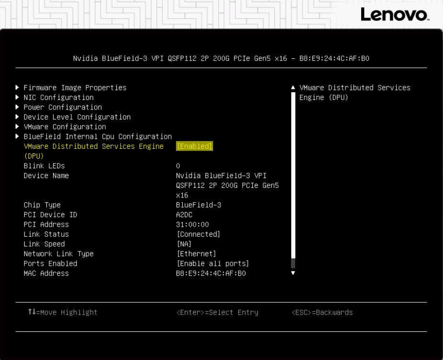Open Network Link Type [Ethernet] option
Image resolution: width=443 pixels, height=360 pixels.
click(196, 253)
